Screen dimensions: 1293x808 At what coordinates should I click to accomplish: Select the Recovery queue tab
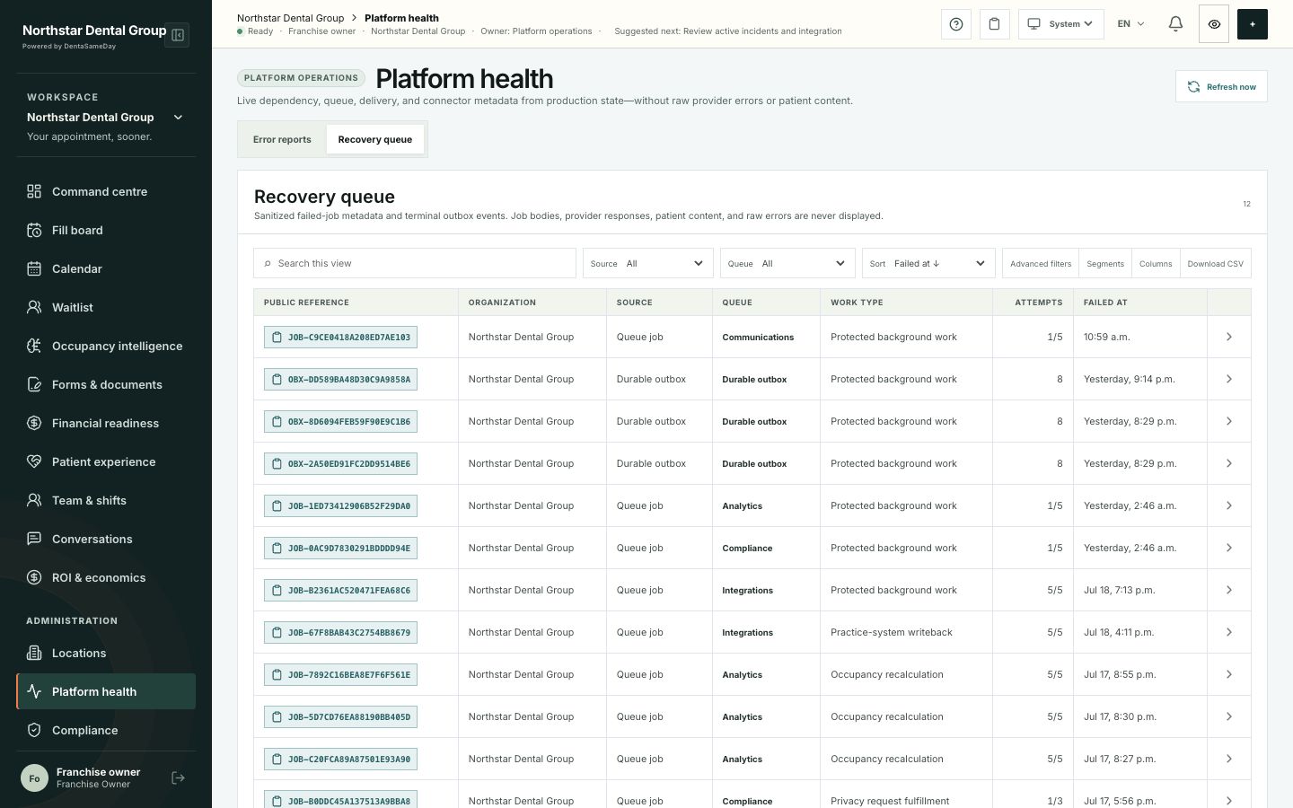click(375, 139)
